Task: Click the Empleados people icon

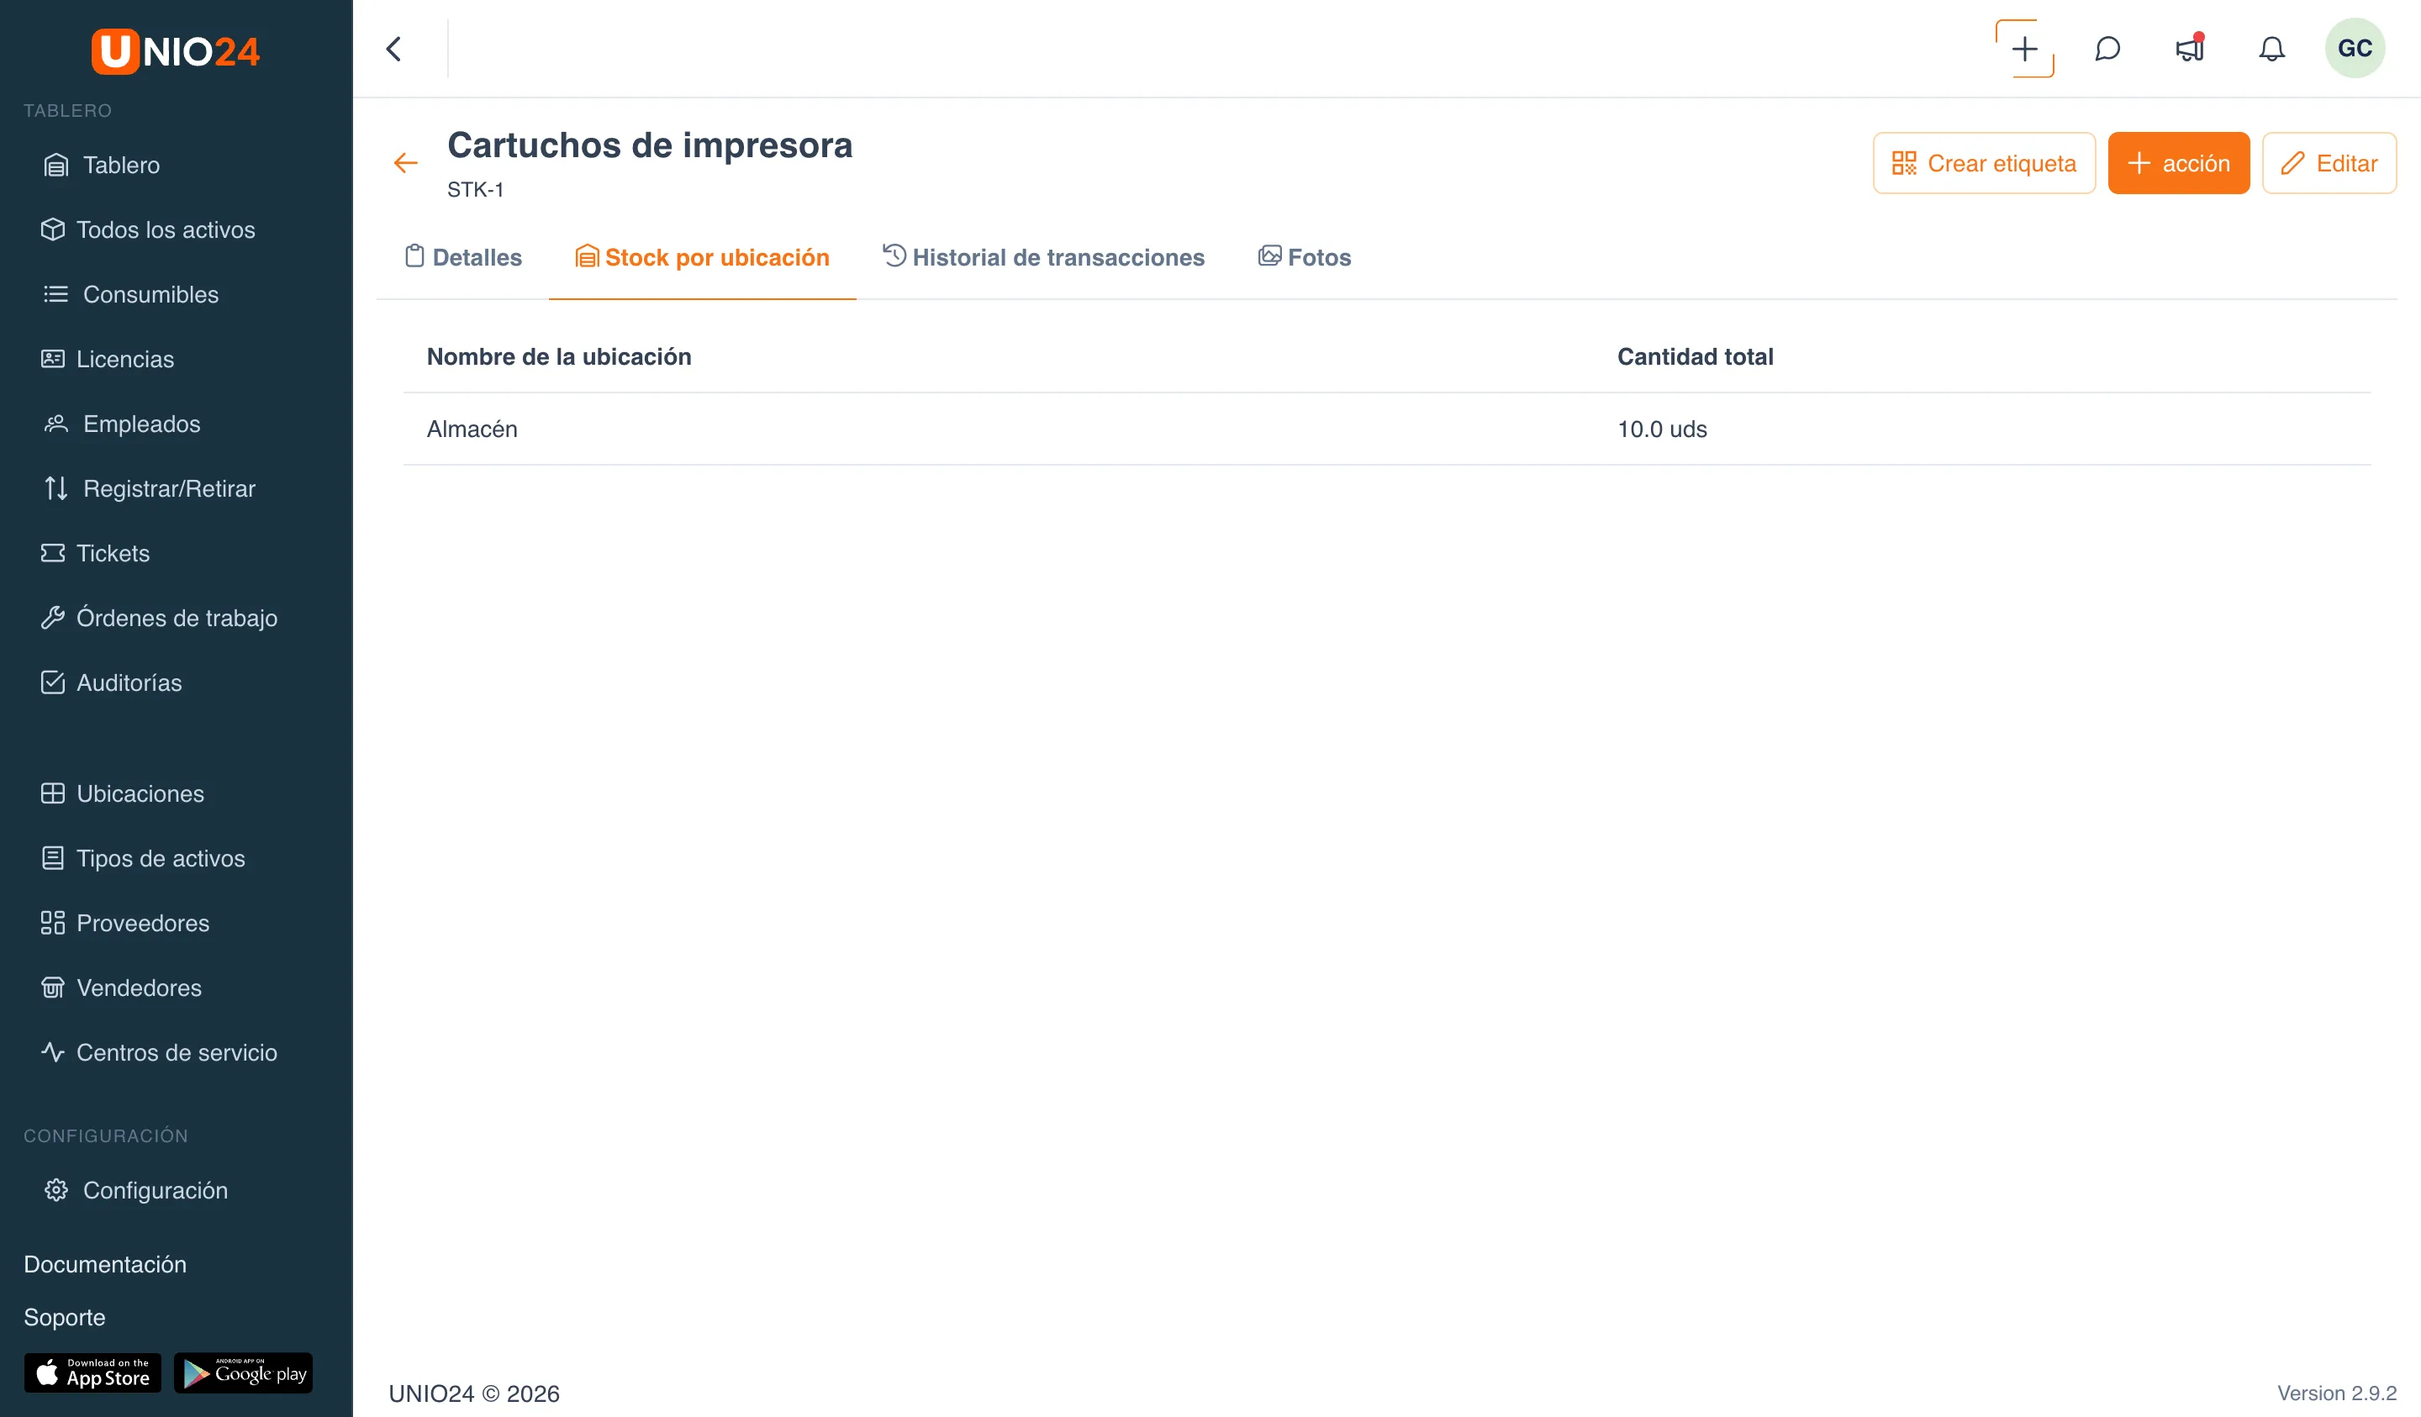Action: [55, 424]
